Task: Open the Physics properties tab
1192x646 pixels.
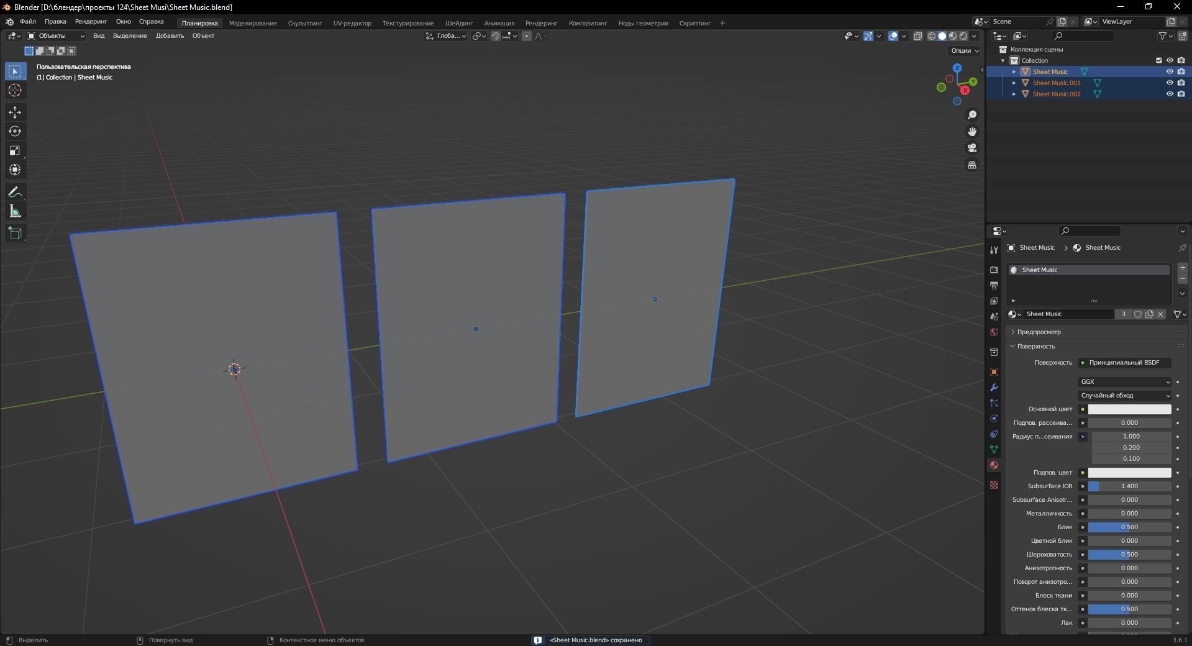Action: [x=994, y=419]
